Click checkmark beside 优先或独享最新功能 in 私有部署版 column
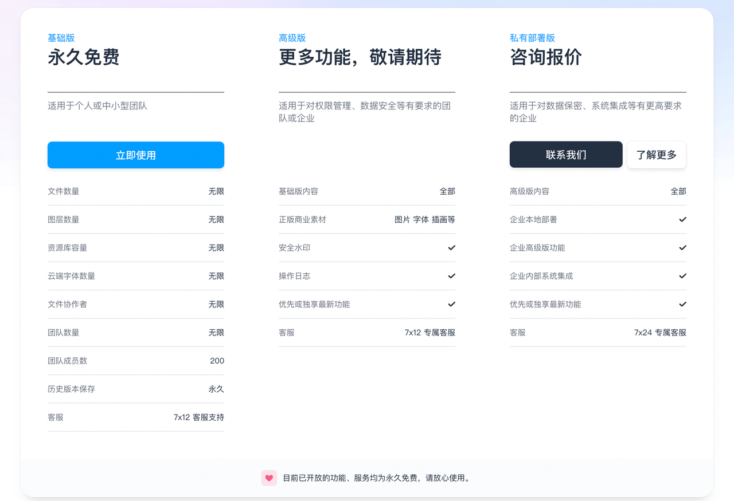Screen dimensions: 734x501 (682, 304)
